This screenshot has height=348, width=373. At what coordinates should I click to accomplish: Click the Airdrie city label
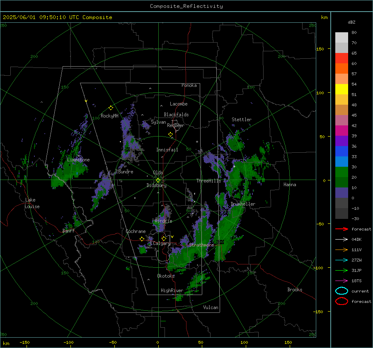[163, 221]
